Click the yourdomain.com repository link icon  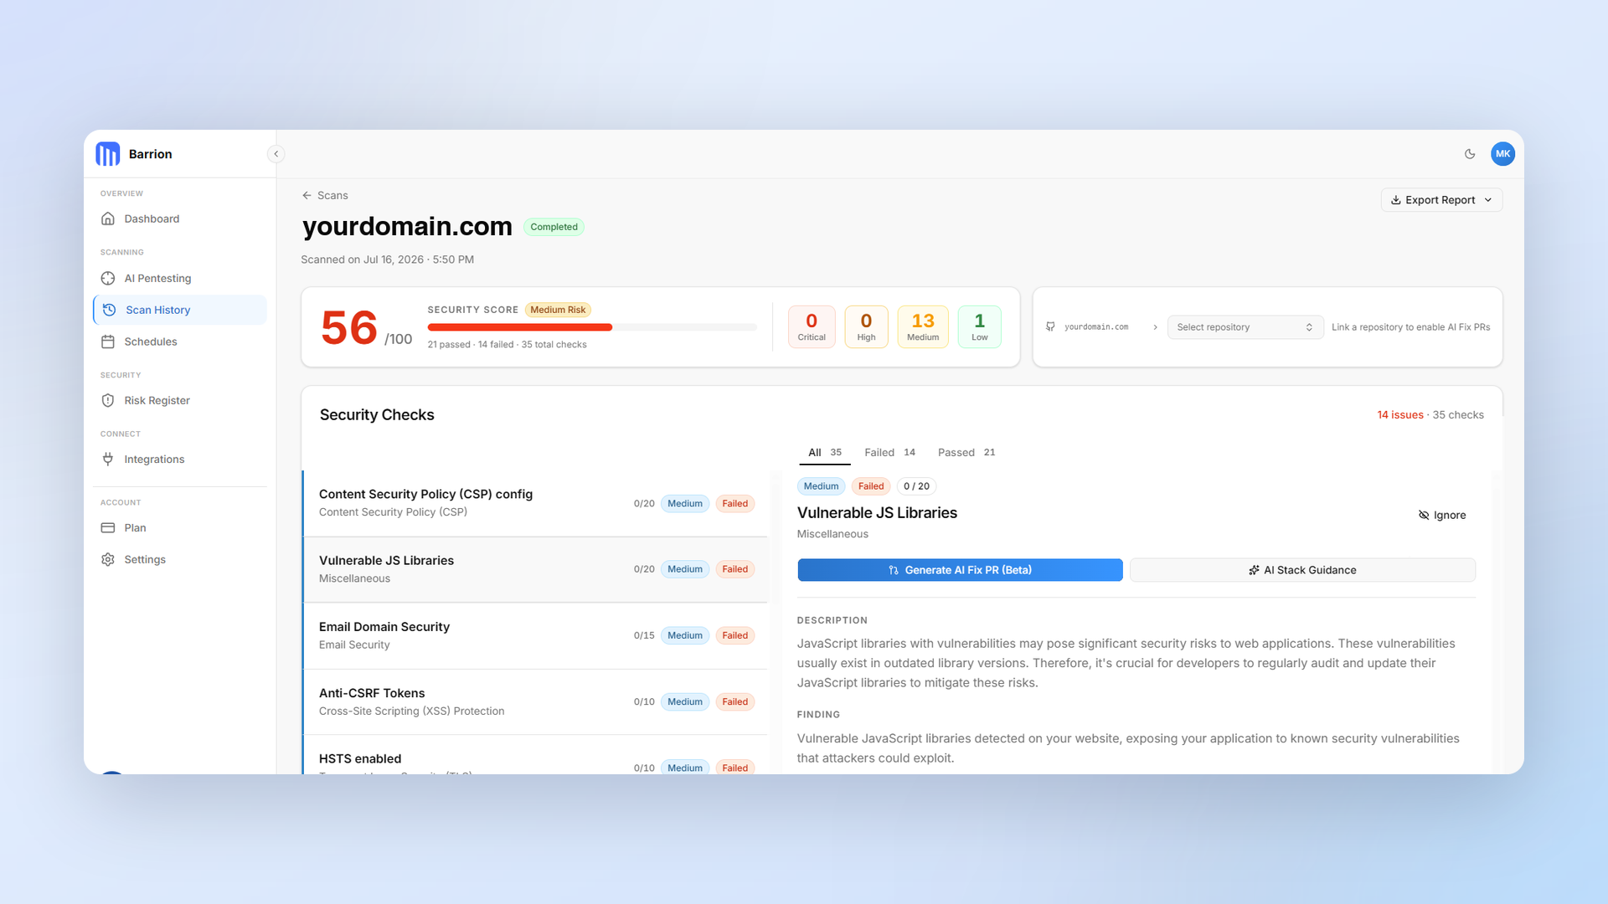pyautogui.click(x=1050, y=327)
